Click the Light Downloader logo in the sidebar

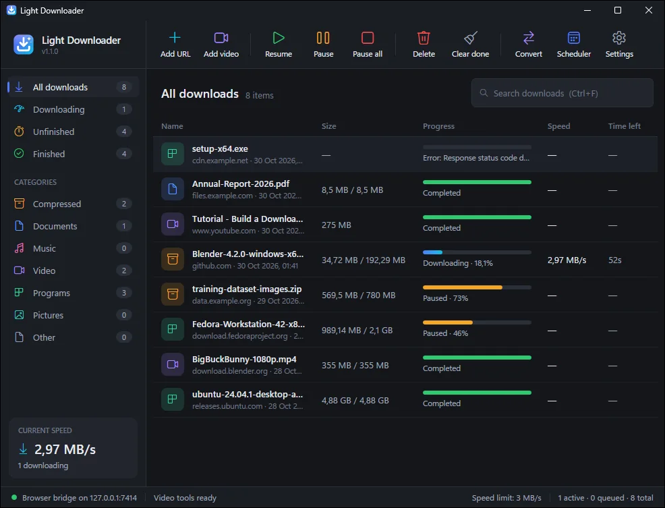click(x=24, y=44)
